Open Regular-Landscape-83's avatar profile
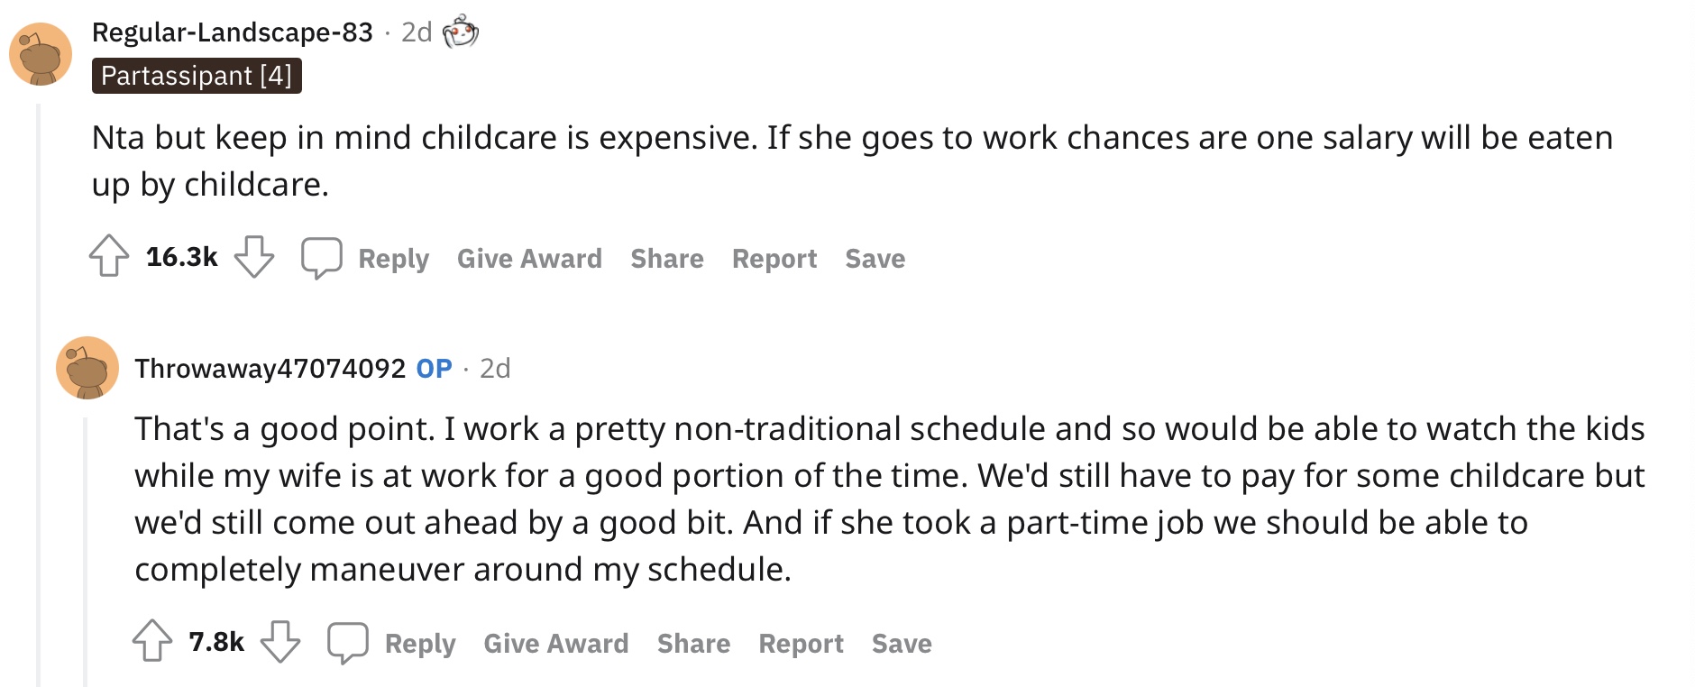 tap(41, 54)
